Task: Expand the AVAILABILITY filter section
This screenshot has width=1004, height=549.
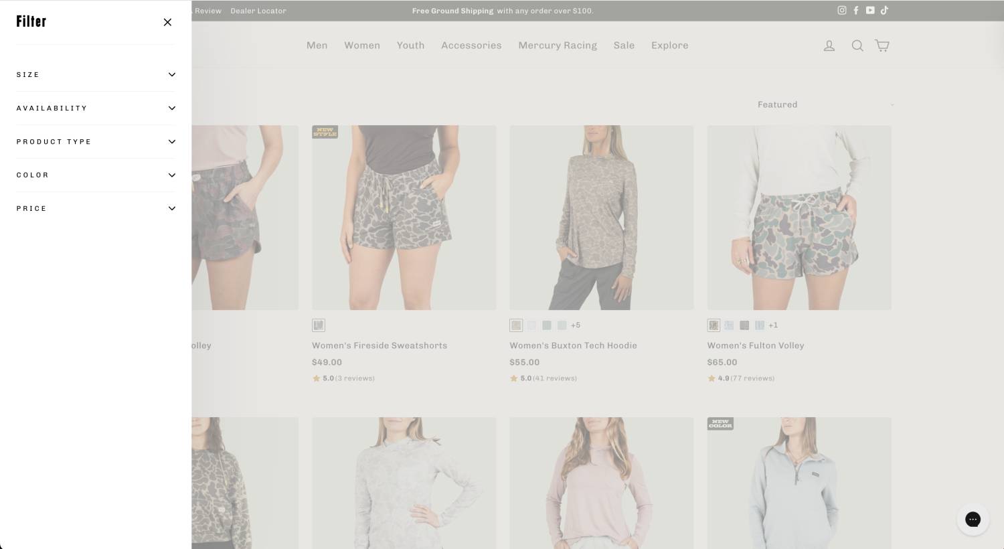Action: (96, 108)
